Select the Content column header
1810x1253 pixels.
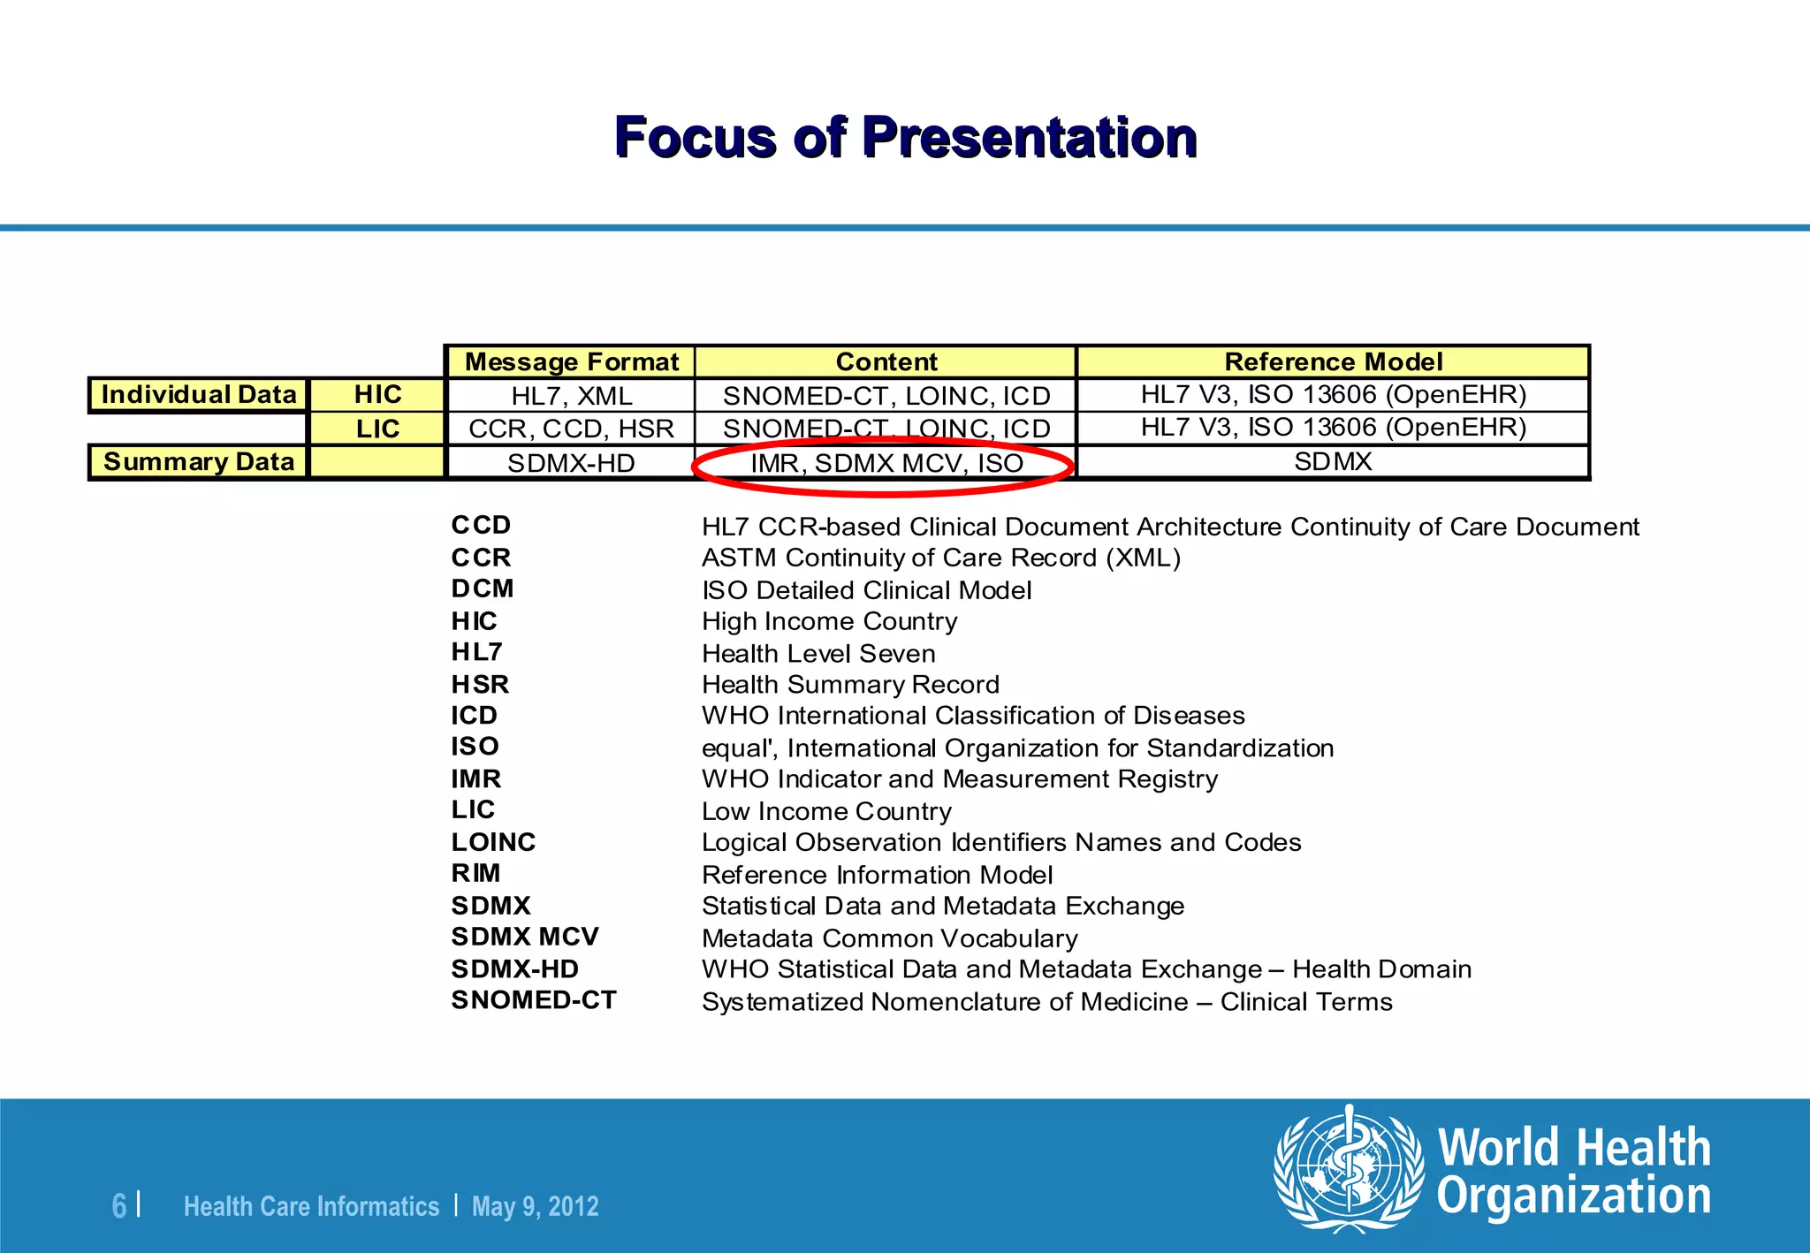(886, 361)
